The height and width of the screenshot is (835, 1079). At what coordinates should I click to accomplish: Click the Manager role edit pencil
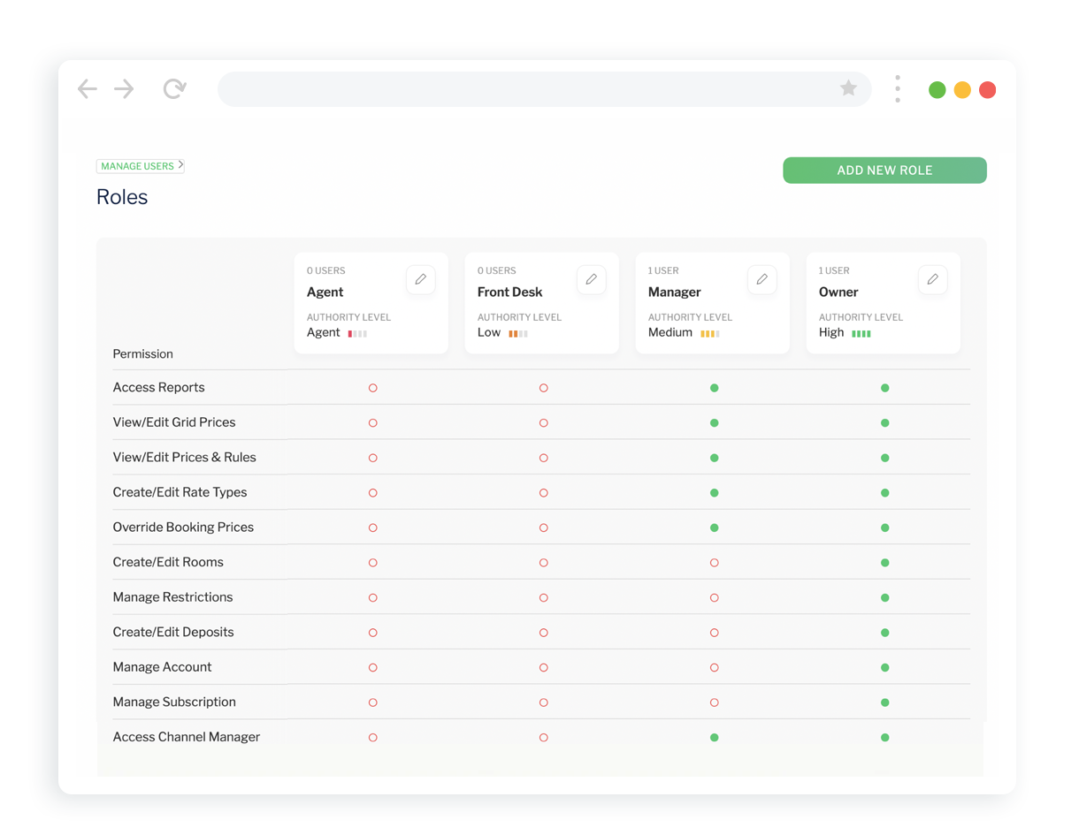(x=761, y=279)
